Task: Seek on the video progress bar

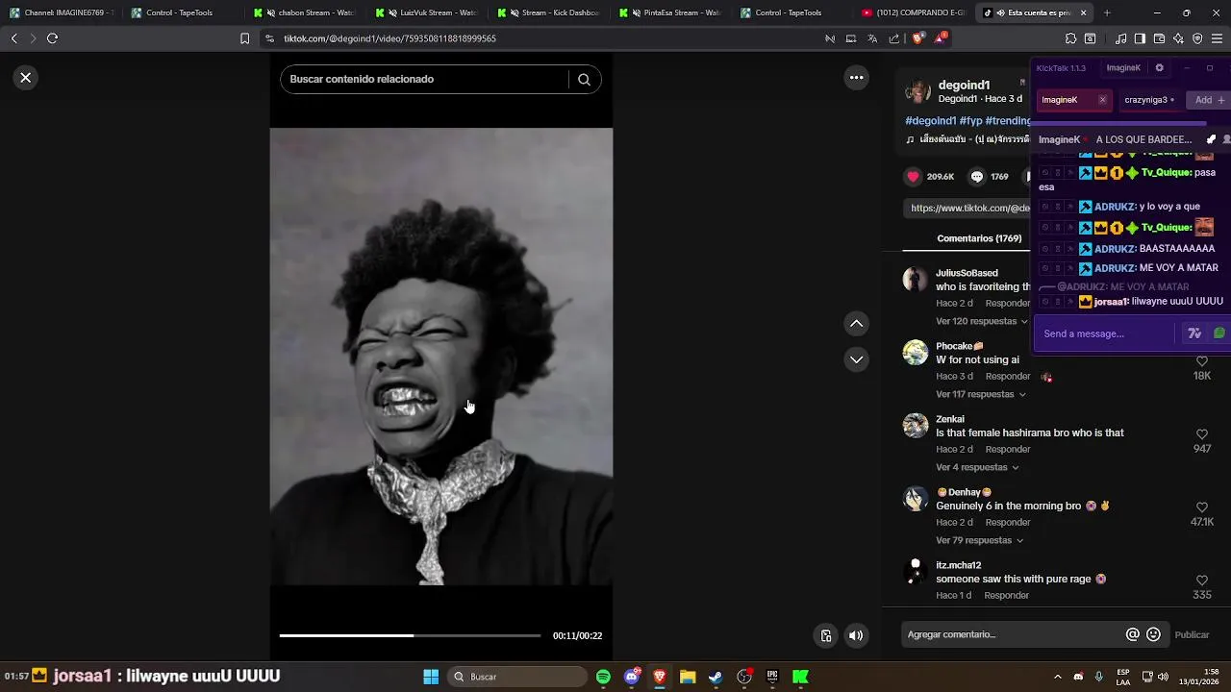Action: [x=410, y=635]
